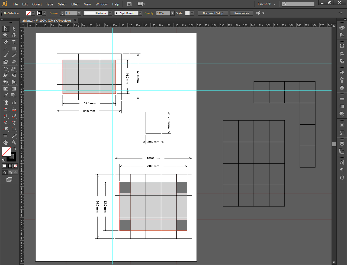Click the white Fill color swatch
This screenshot has height=265, width=347.
(6, 152)
